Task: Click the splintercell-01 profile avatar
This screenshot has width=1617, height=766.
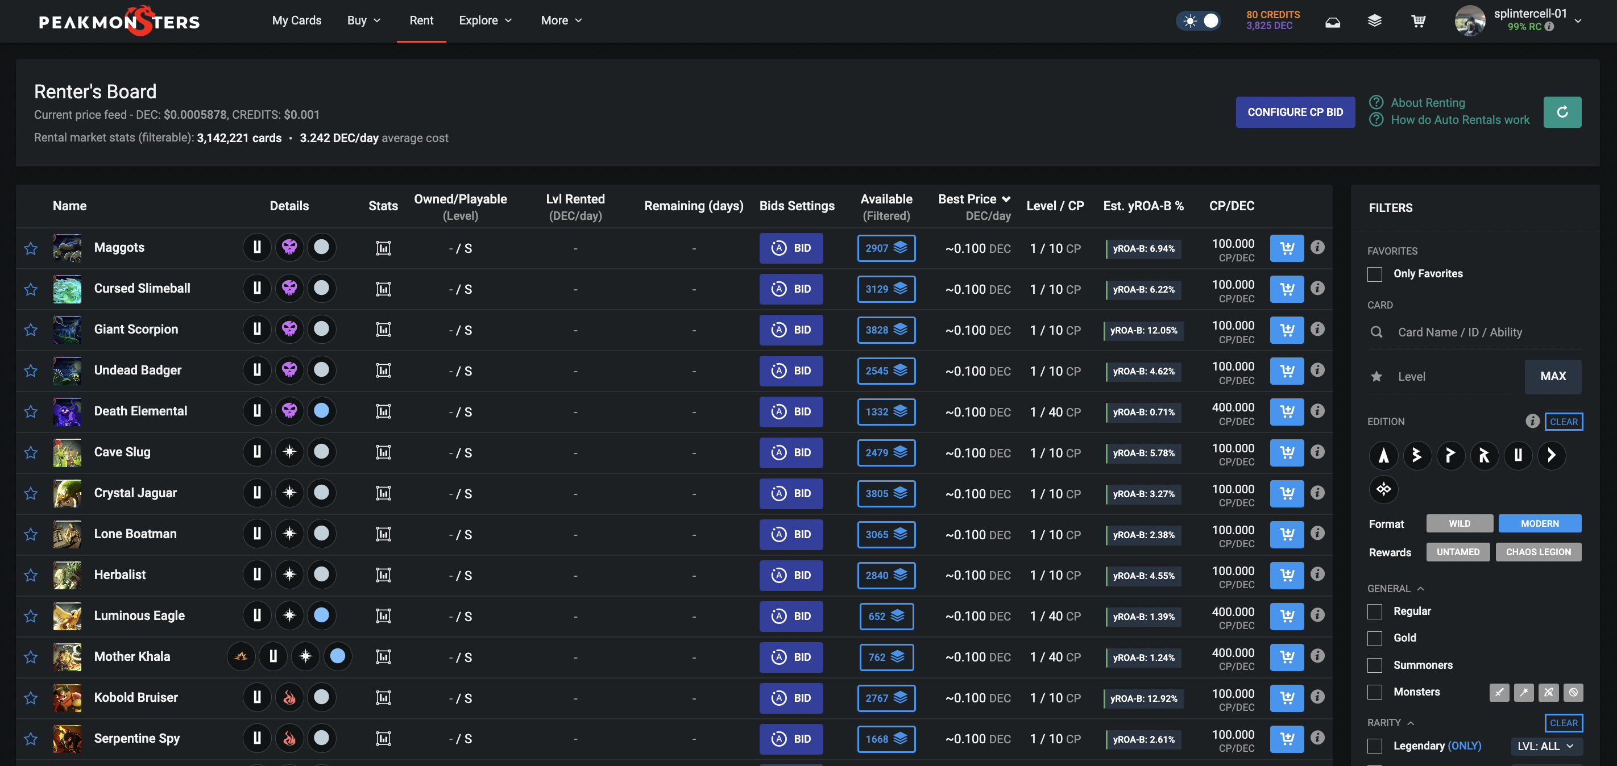Action: pyautogui.click(x=1470, y=22)
